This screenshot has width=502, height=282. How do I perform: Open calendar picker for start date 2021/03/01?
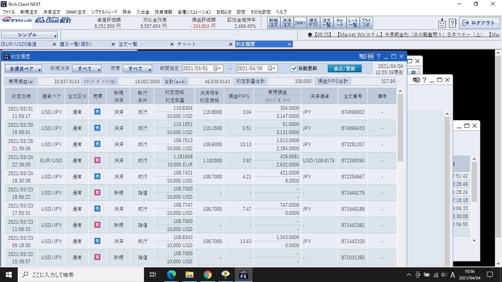coord(216,69)
